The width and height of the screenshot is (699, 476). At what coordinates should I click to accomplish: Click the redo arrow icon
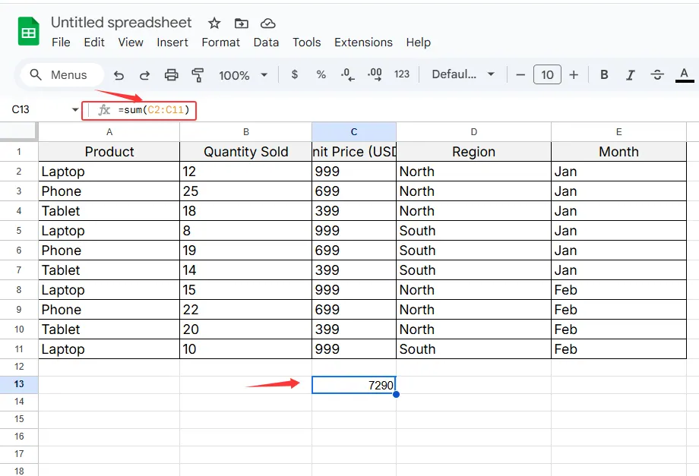pos(144,75)
